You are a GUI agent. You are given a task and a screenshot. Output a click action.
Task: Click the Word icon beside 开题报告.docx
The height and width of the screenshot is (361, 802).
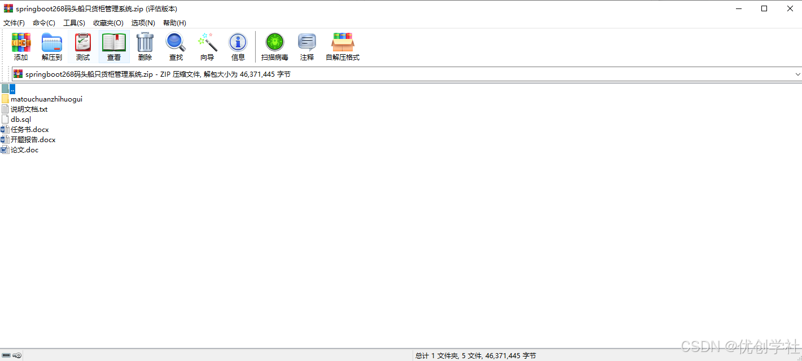pyautogui.click(x=5, y=139)
